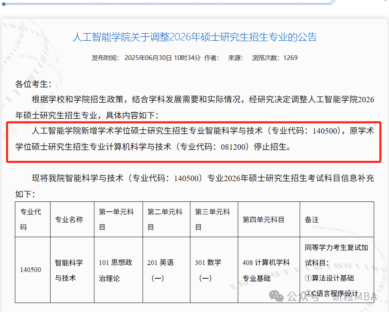Image resolution: width=389 pixels, height=312 pixels.
Task: Click the note item ①算法设计基础
Action: [x=329, y=278]
